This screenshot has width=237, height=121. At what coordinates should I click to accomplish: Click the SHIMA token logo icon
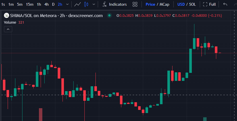[7, 15]
